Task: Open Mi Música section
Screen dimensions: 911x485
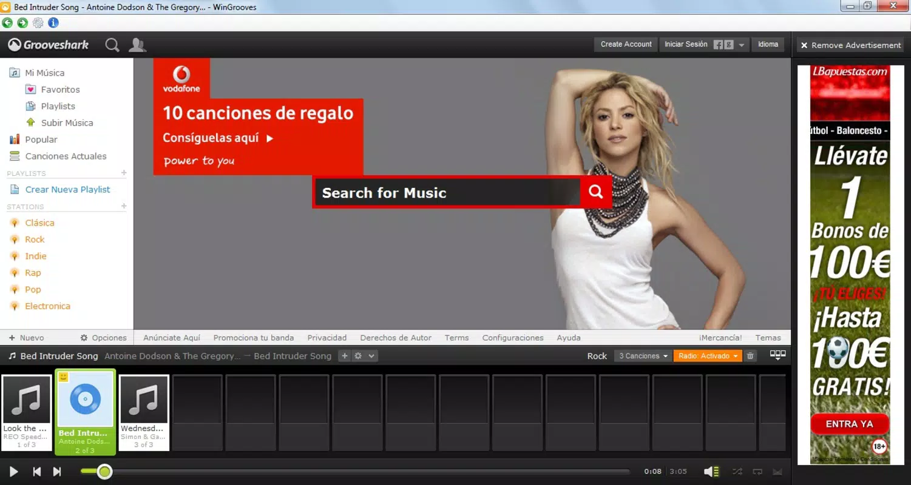Action: coord(44,73)
